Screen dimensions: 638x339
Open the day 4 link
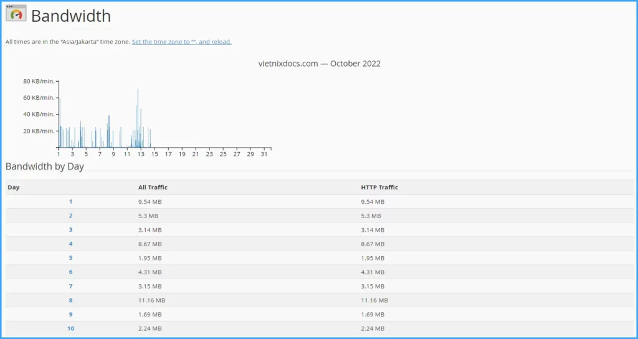[70, 244]
